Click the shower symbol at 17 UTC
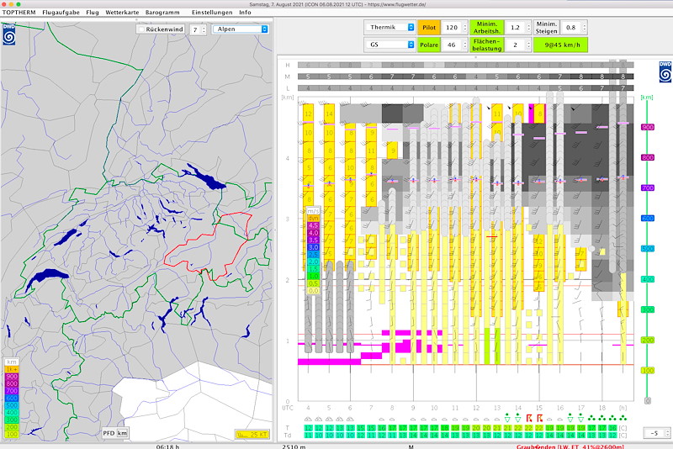 coord(580,417)
